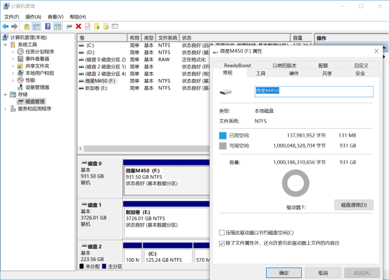389x280 pixels.
Task: Toggle allow file content indexing checkbox
Action: (x=221, y=243)
